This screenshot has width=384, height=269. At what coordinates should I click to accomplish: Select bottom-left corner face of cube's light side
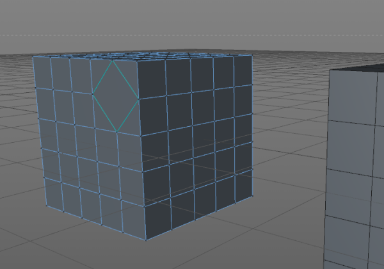tap(54, 194)
